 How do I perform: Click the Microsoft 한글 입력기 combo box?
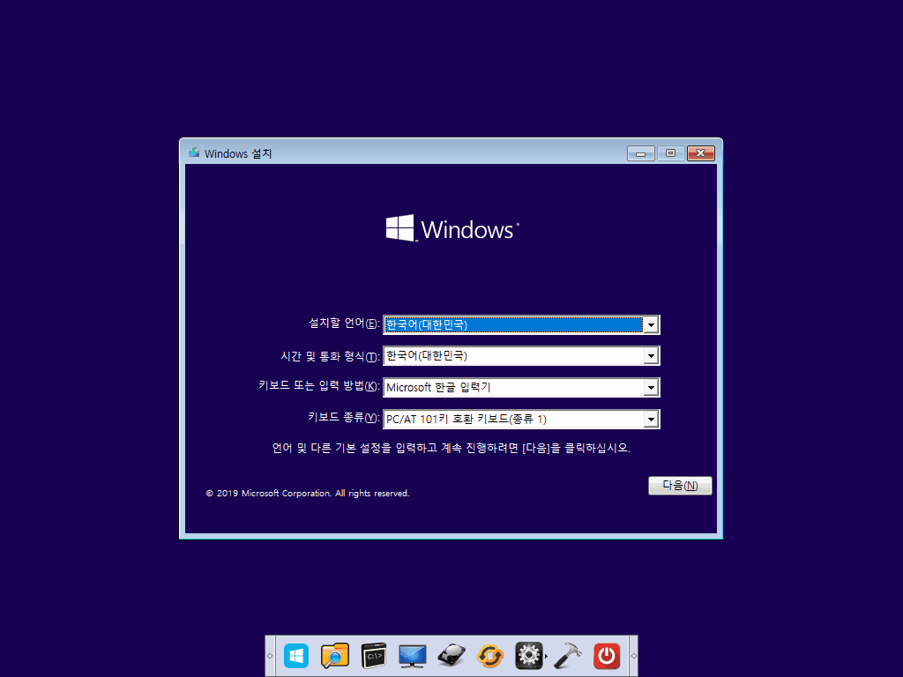pyautogui.click(x=521, y=388)
